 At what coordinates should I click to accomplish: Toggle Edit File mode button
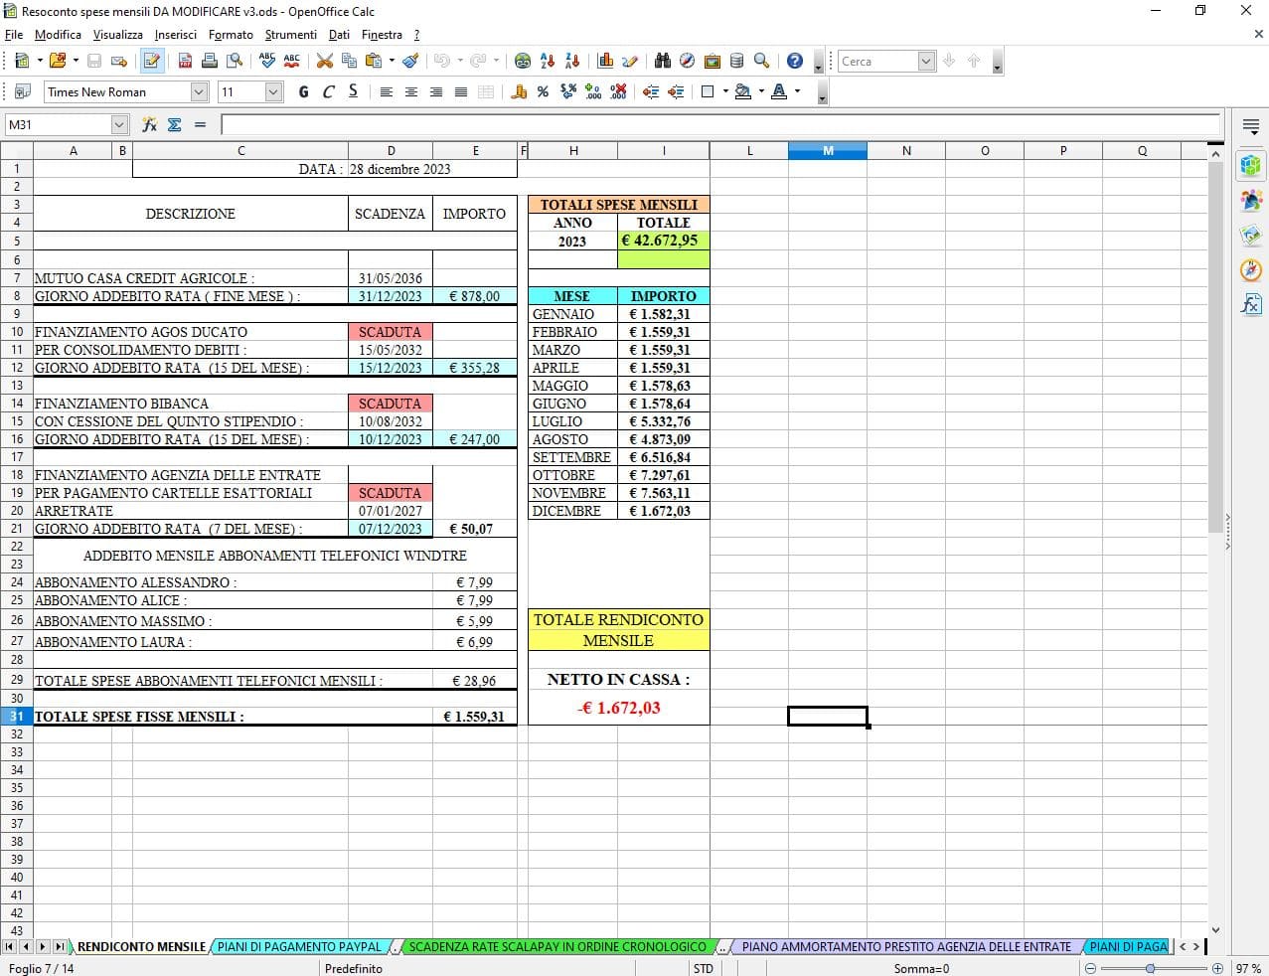tap(151, 61)
